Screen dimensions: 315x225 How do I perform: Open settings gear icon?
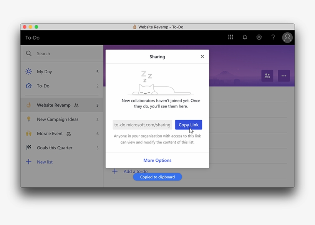click(x=259, y=37)
